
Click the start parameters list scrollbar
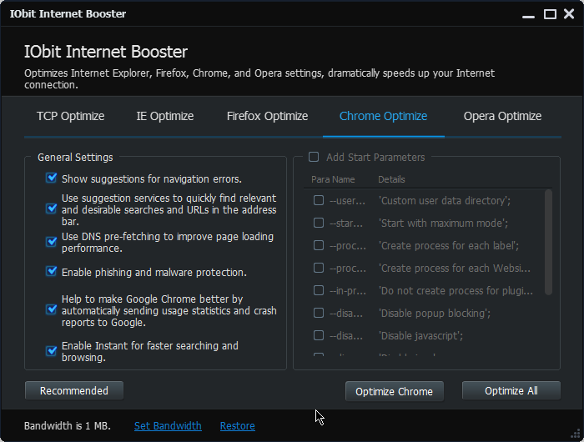pyautogui.click(x=548, y=243)
